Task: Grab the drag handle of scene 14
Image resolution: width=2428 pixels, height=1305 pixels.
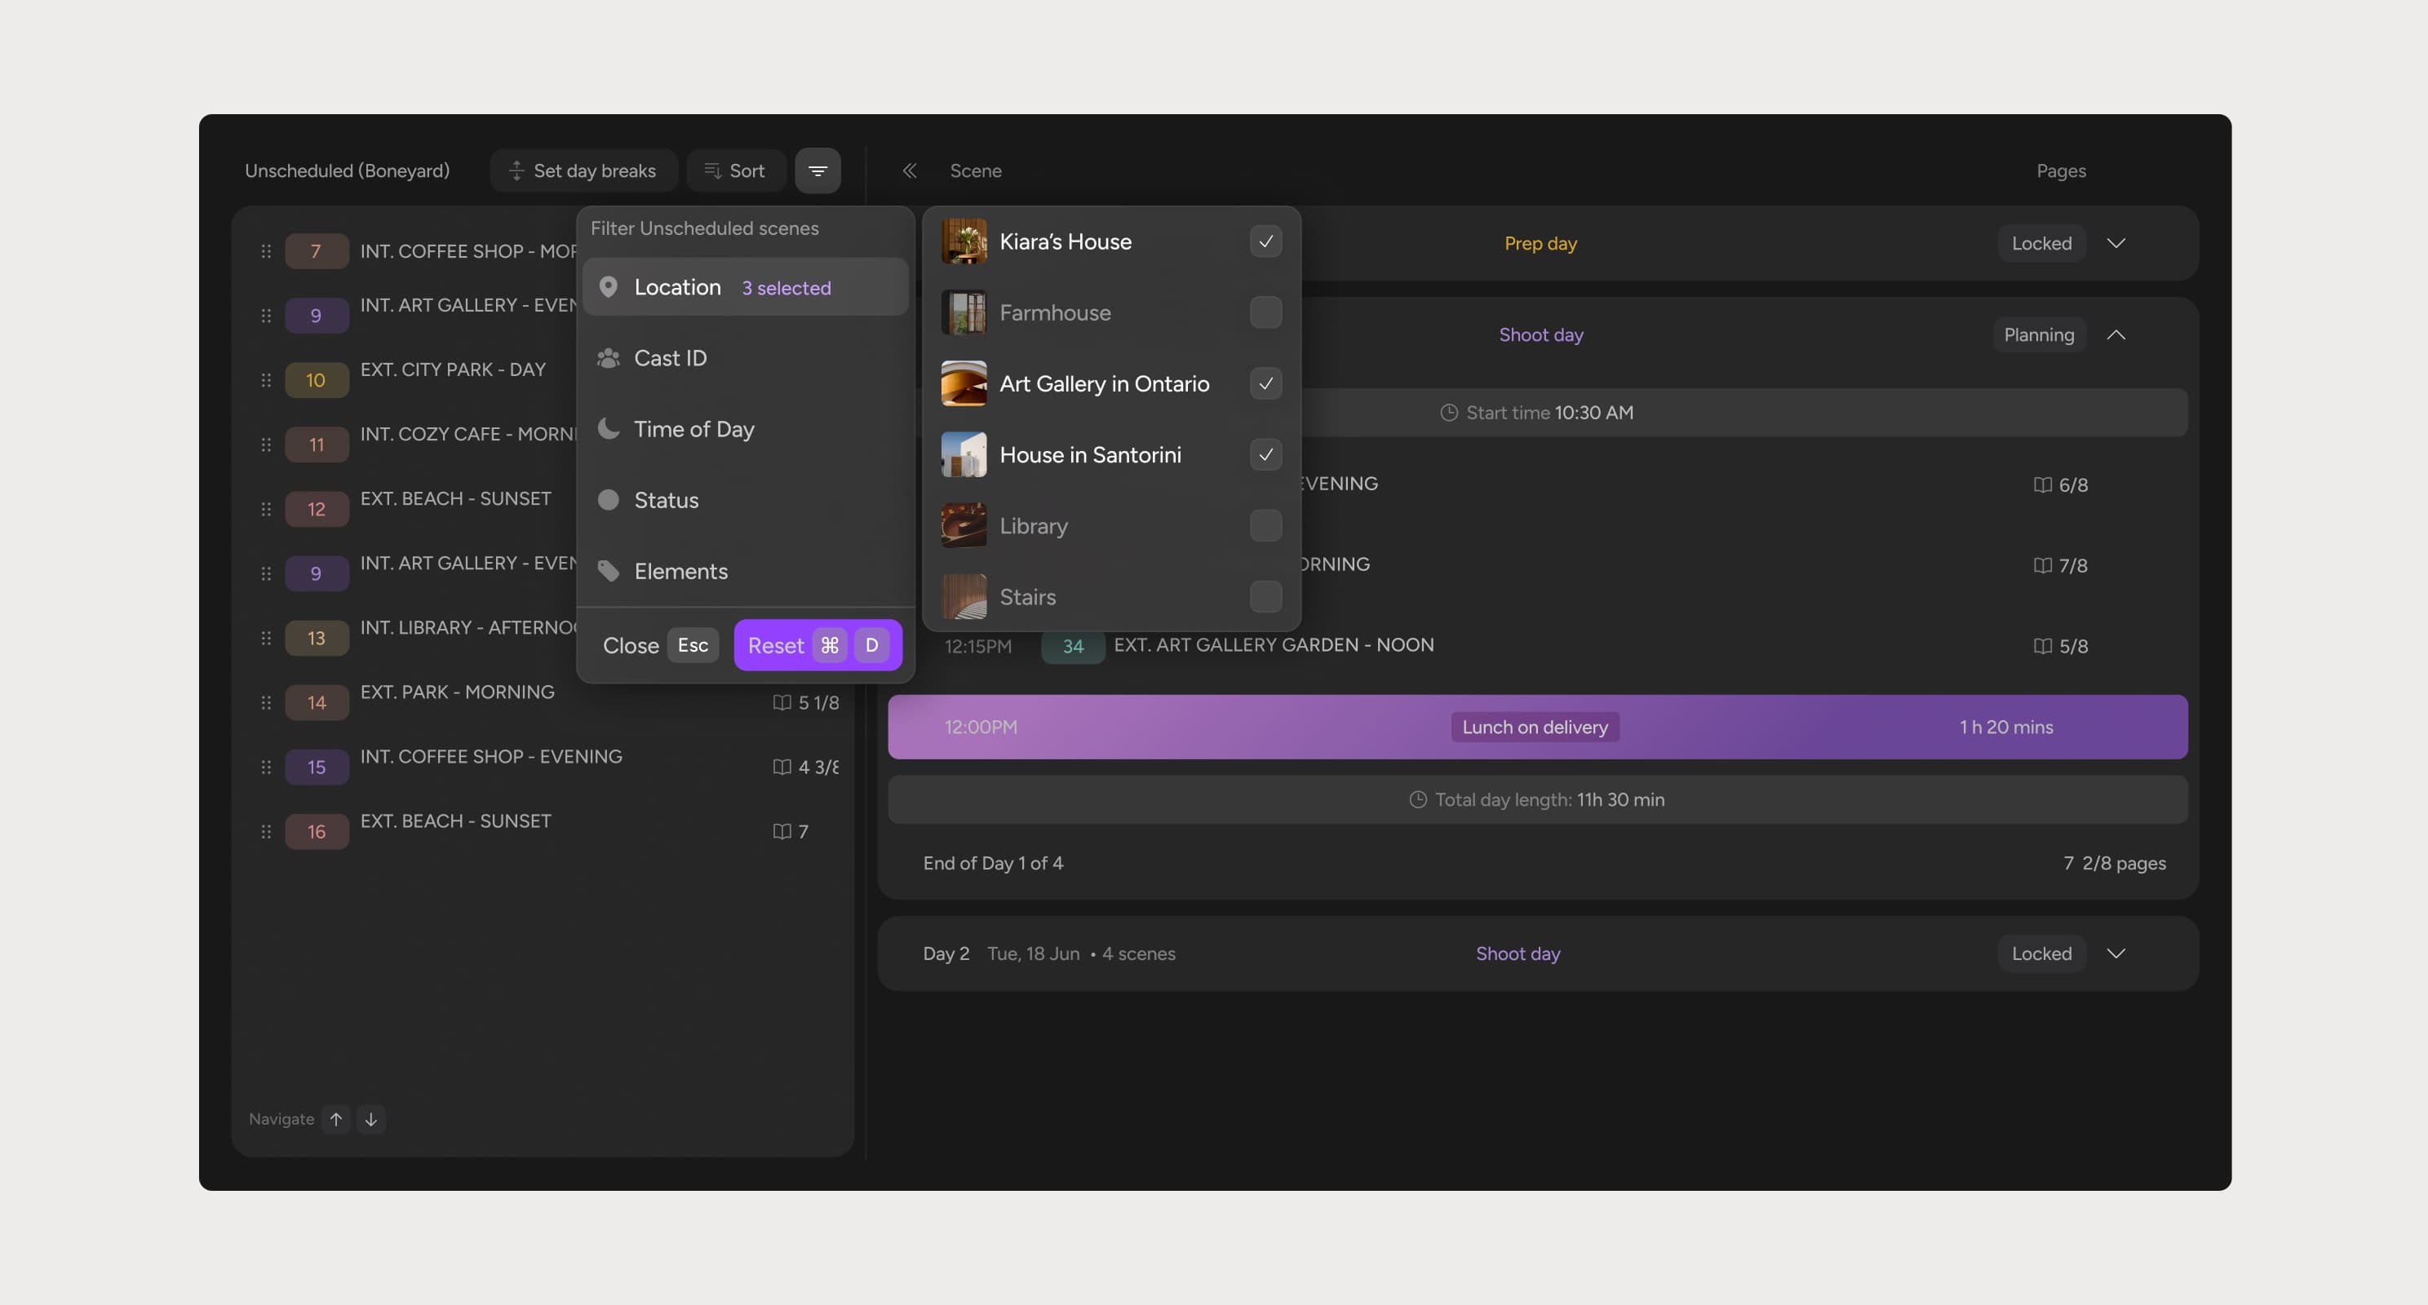Action: coord(266,703)
